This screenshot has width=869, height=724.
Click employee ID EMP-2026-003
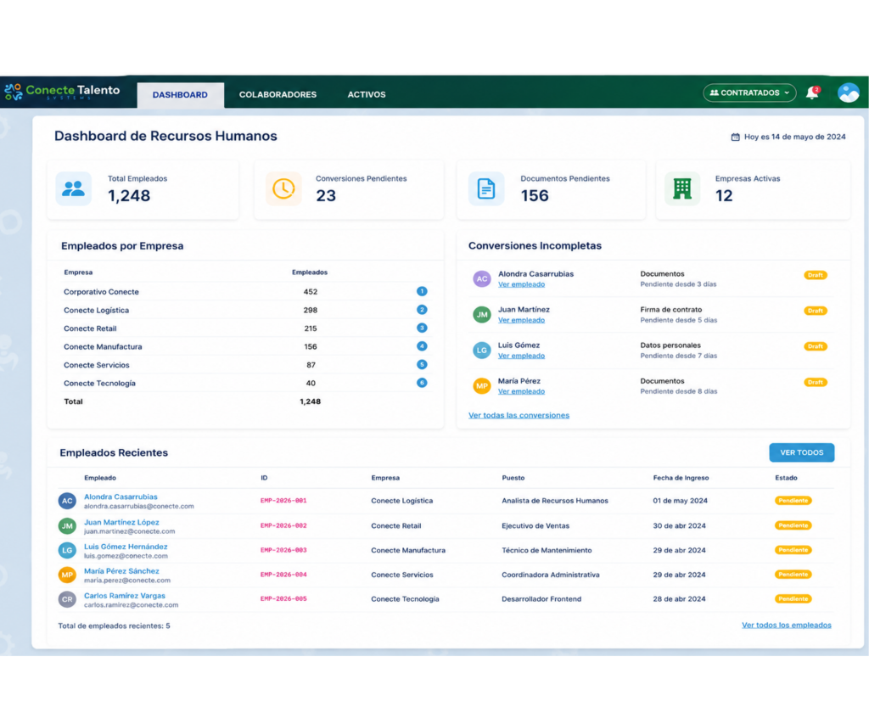(x=283, y=550)
